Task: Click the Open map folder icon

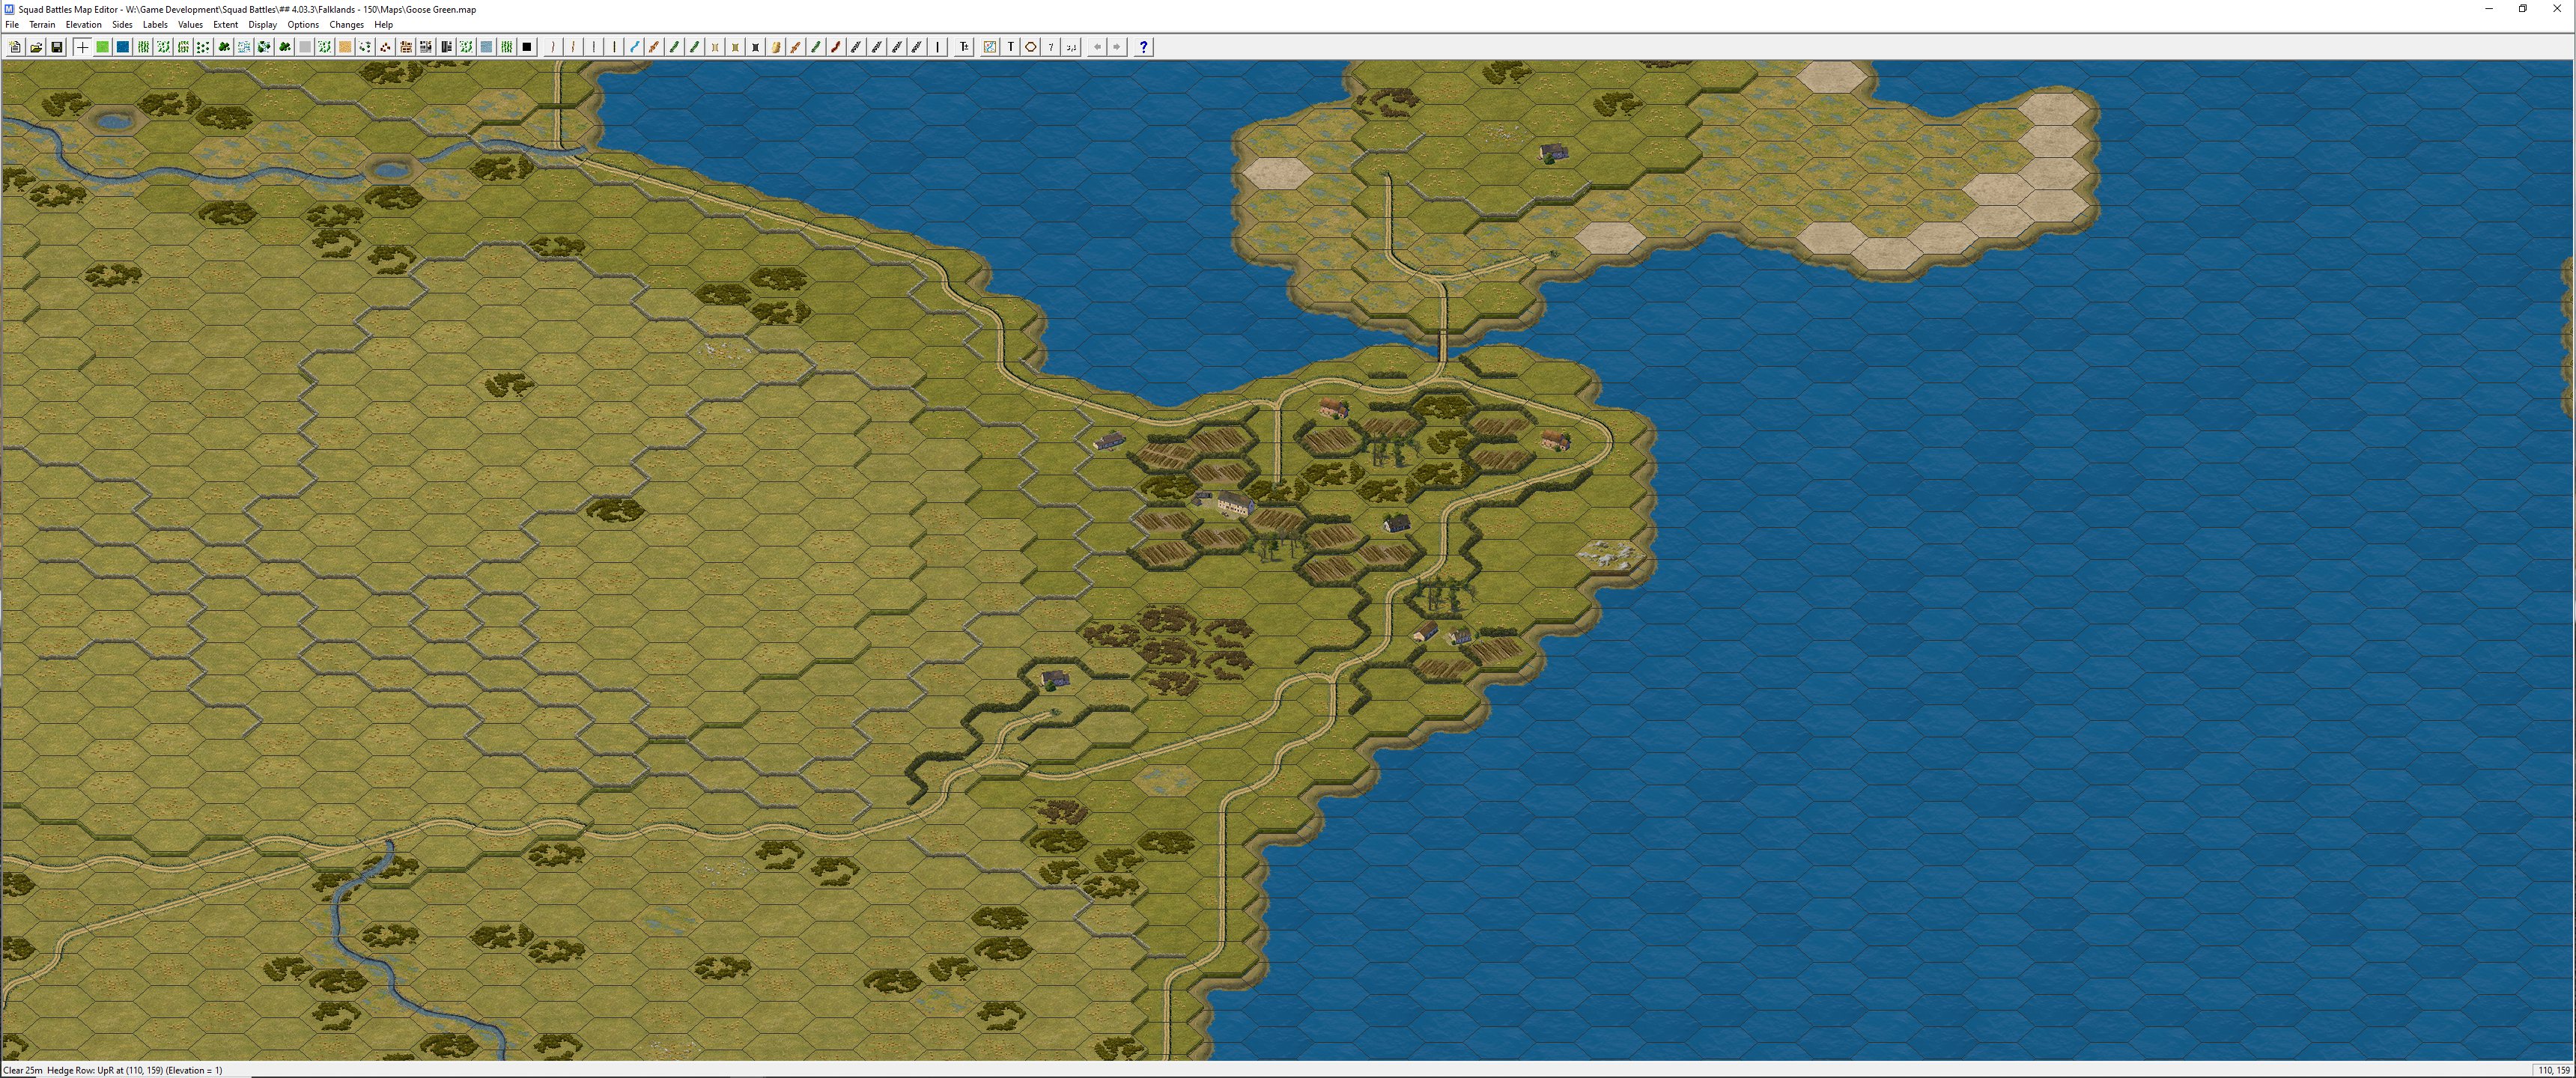Action: pos(36,47)
